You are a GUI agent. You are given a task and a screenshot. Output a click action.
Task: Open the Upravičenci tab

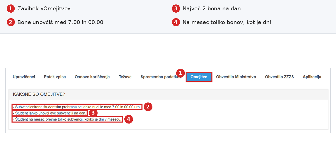click(x=24, y=77)
